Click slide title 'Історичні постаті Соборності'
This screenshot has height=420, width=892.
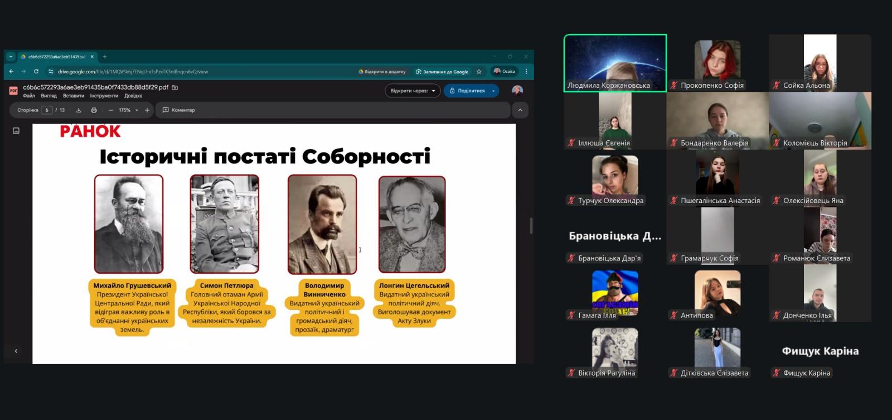click(x=265, y=156)
